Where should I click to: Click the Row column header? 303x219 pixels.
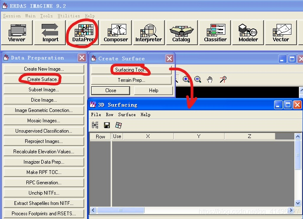100,137
